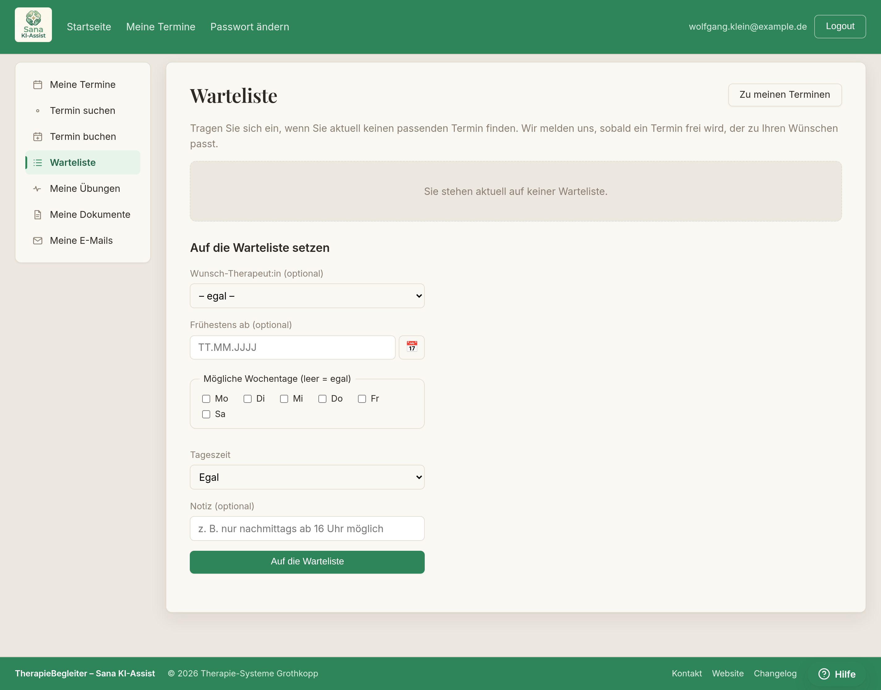Submit with Auf die Warteliste button
Viewport: 881px width, 690px height.
pyautogui.click(x=307, y=562)
